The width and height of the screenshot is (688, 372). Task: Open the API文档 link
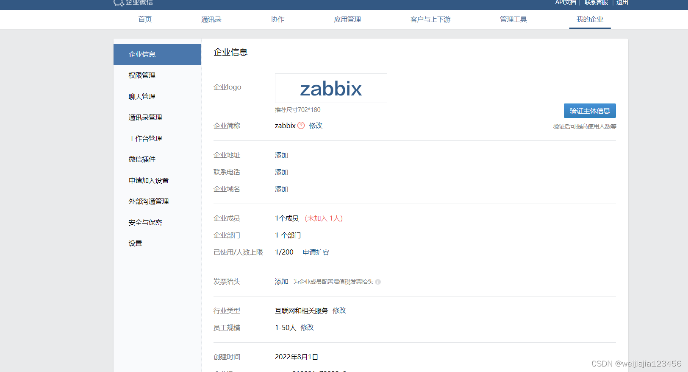tap(566, 3)
